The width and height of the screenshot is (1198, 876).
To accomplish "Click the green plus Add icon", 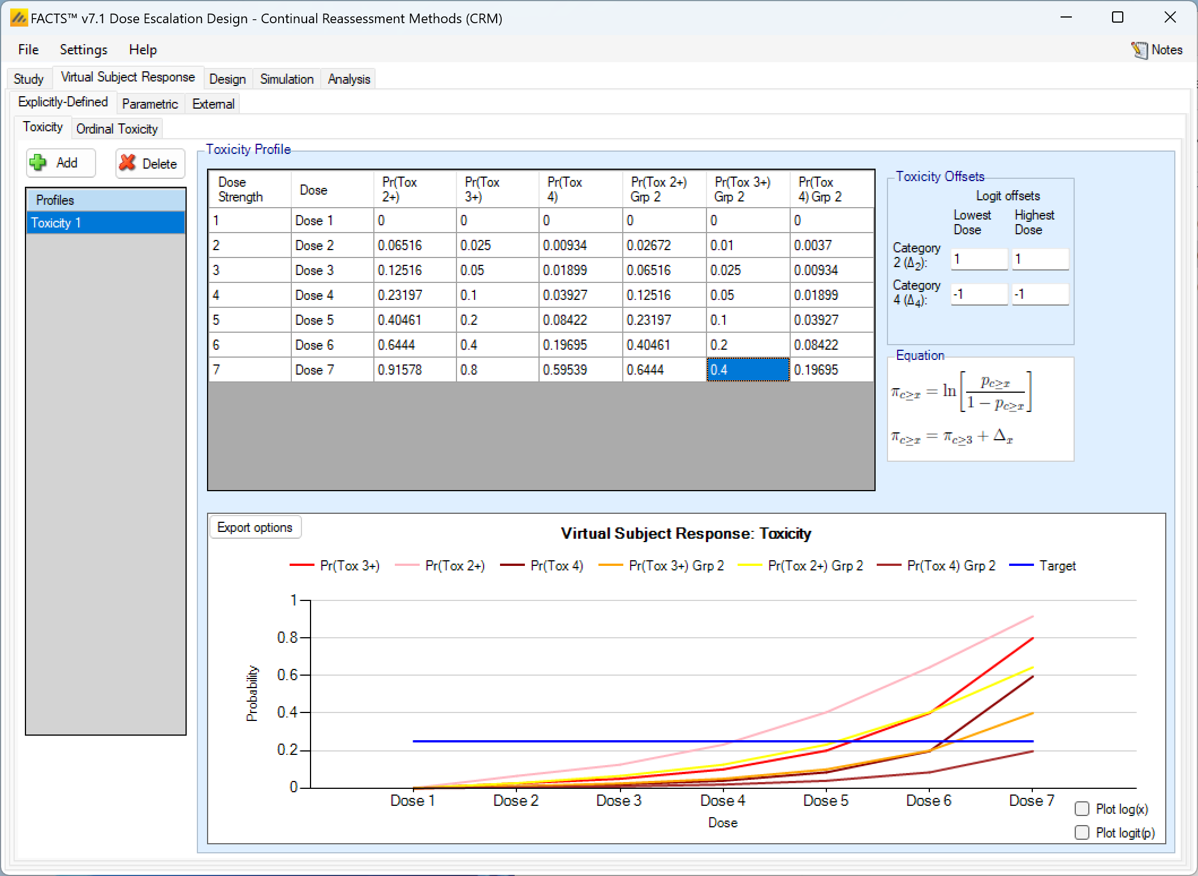I will click(x=38, y=163).
